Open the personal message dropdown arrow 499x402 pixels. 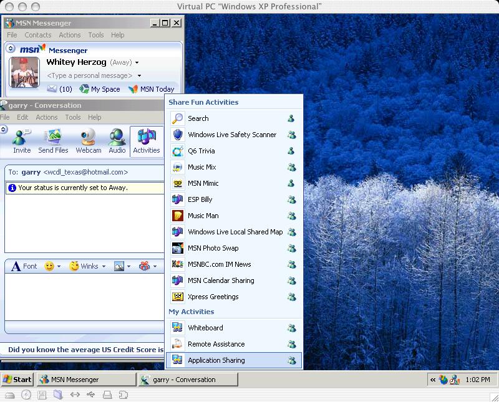pos(139,75)
